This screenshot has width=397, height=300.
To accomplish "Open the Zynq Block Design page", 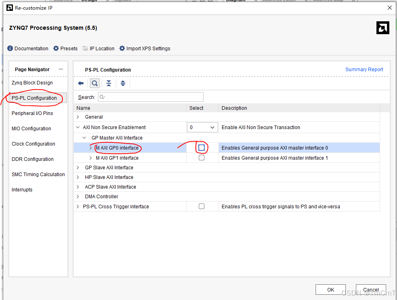I will [32, 83].
